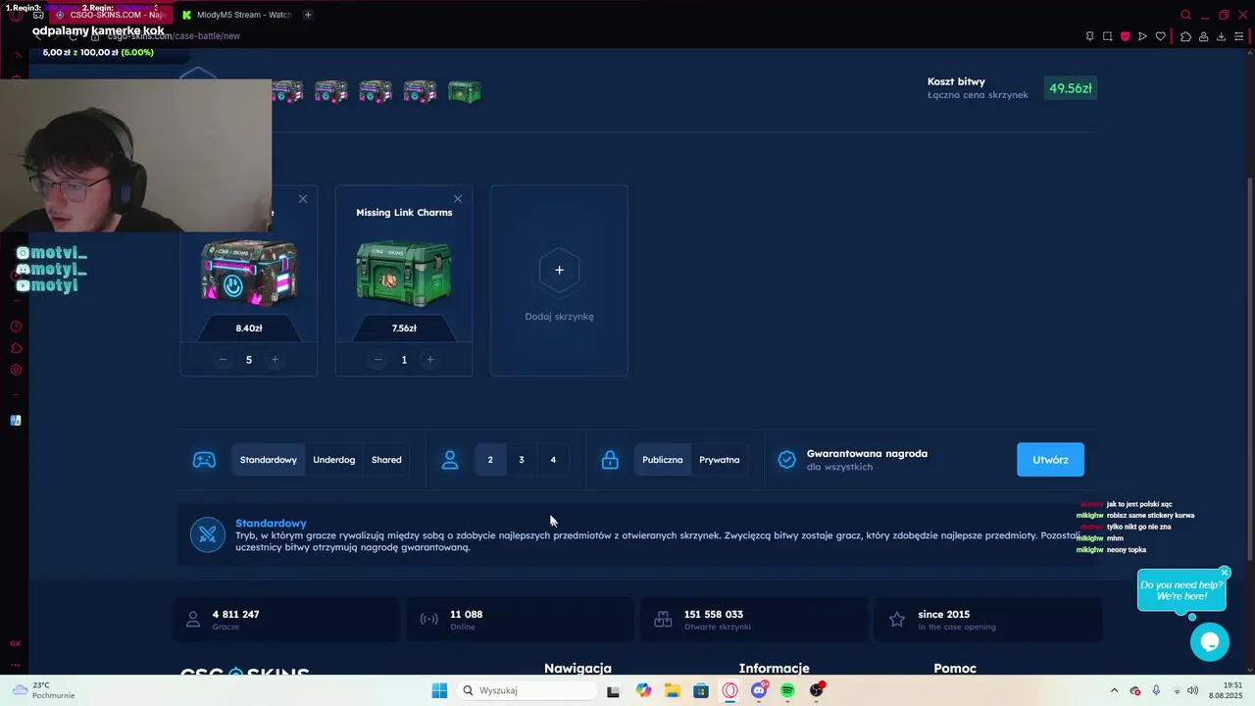Viewport: 1255px width, 706px height.
Task: Click the crossed swords Standardowy icon
Action: click(207, 534)
